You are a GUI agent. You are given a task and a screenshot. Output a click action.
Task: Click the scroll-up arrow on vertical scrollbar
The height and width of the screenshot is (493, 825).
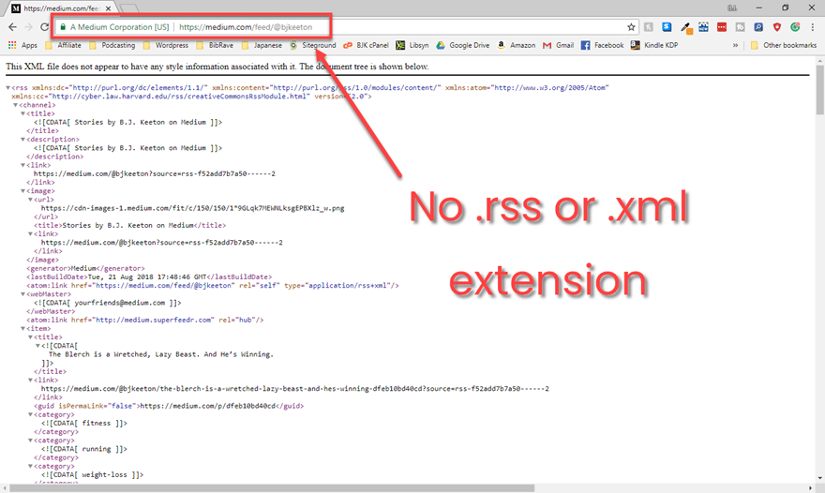pyautogui.click(x=819, y=62)
